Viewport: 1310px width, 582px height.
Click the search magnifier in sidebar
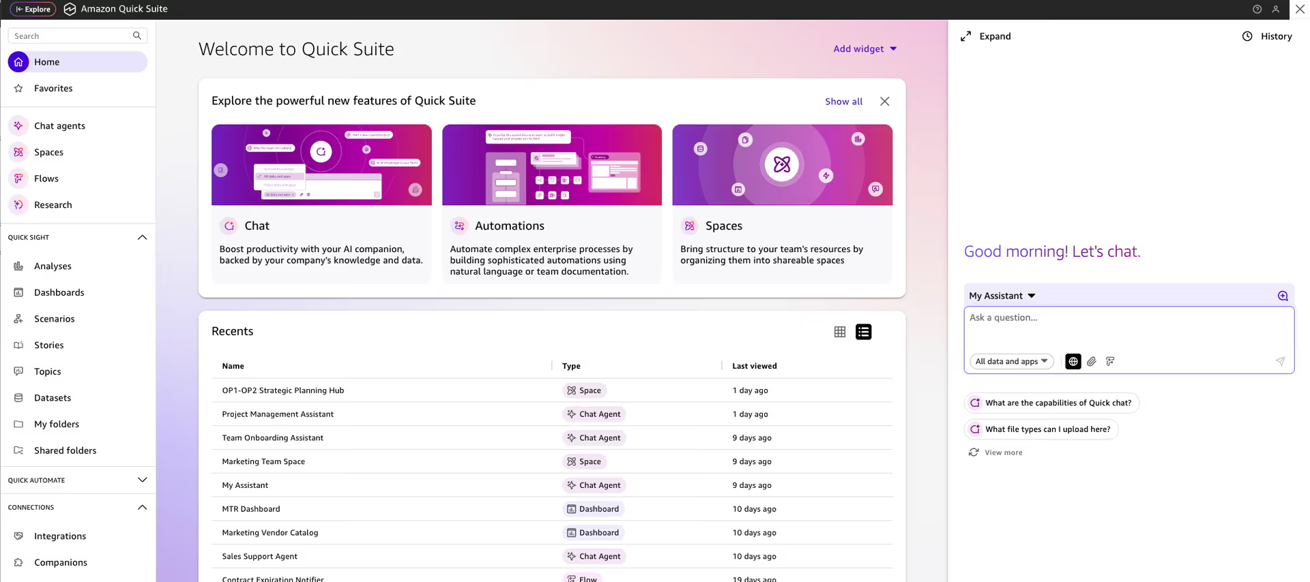[137, 35]
